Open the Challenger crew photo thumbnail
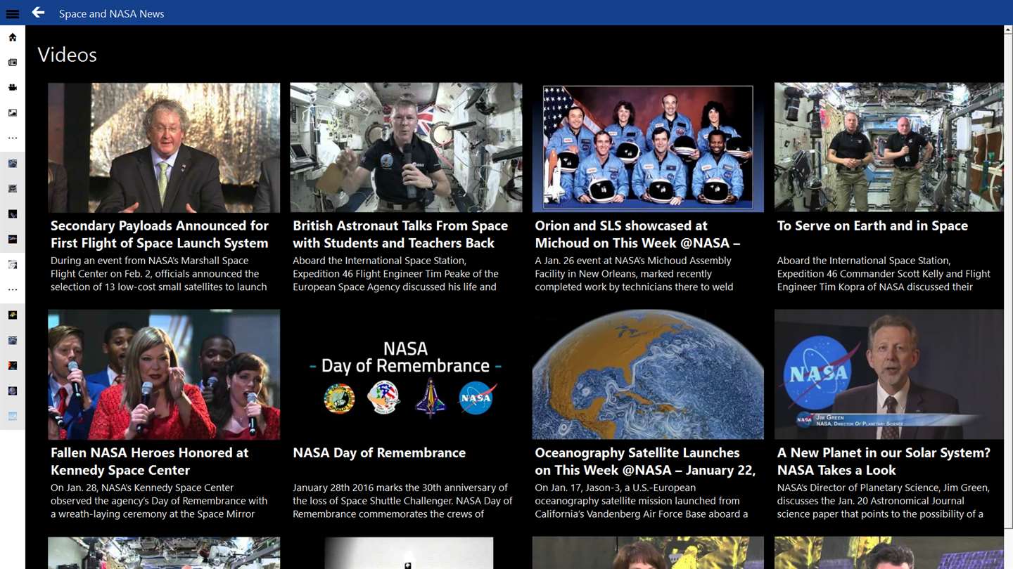Image resolution: width=1013 pixels, height=569 pixels. [648, 148]
